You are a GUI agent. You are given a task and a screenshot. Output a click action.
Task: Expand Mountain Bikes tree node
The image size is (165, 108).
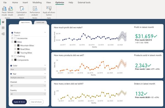point(15,45)
